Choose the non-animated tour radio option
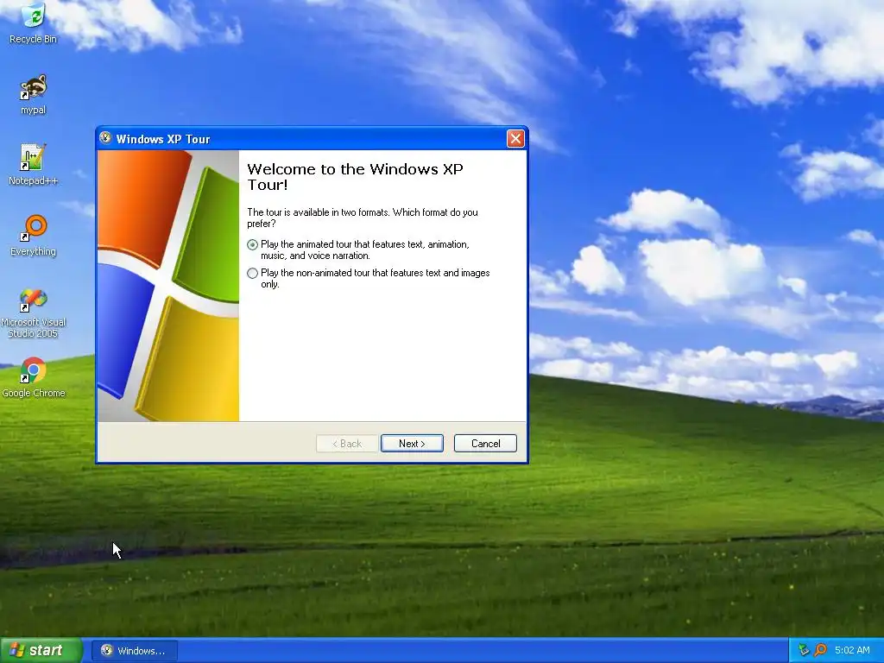This screenshot has height=663, width=884. [253, 273]
